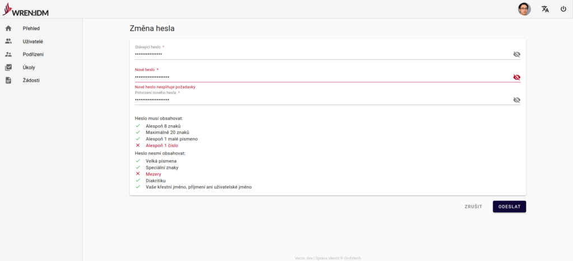Click the ZRUŠIT cancel button
The height and width of the screenshot is (261, 573).
coord(473,207)
